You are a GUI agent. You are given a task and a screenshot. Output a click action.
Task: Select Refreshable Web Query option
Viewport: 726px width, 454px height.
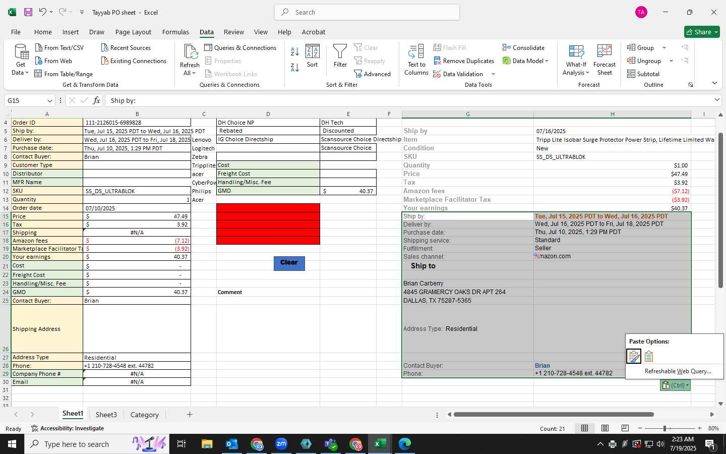pyautogui.click(x=678, y=371)
